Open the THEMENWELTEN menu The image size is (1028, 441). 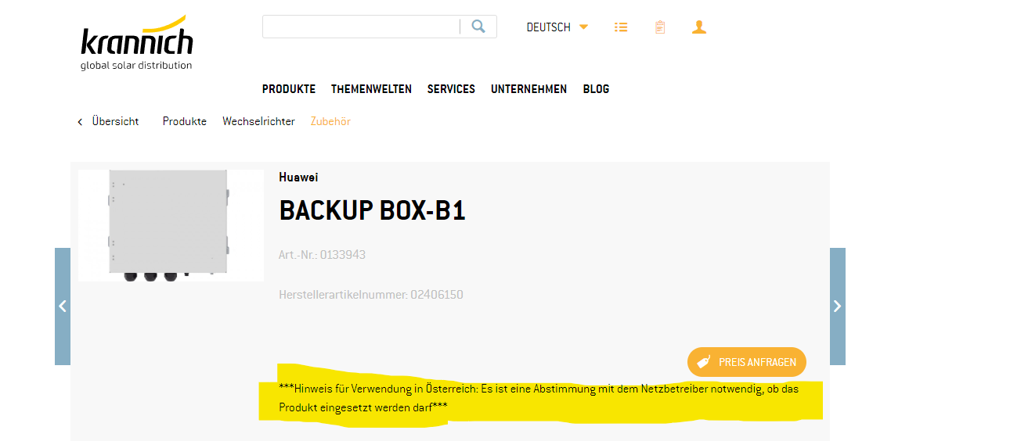pyautogui.click(x=371, y=89)
